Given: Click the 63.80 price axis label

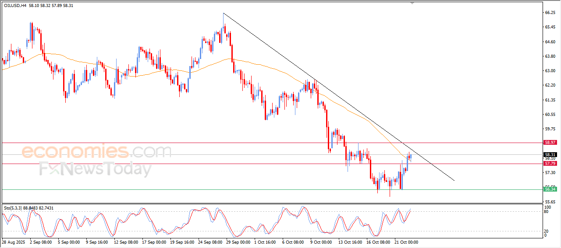Looking at the screenshot, I should (550, 56).
